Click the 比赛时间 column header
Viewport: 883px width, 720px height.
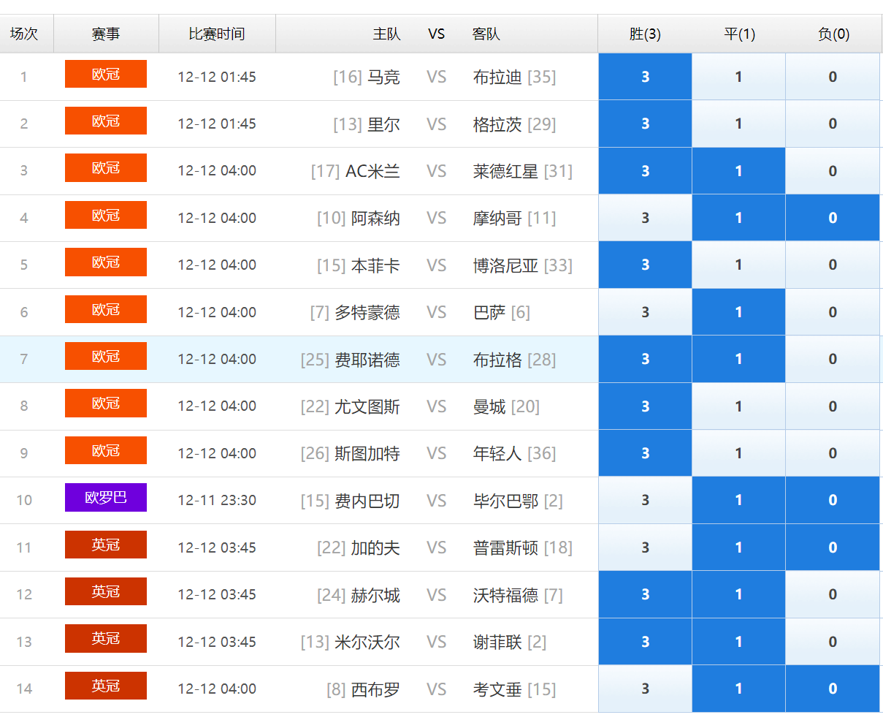pyautogui.click(x=217, y=34)
